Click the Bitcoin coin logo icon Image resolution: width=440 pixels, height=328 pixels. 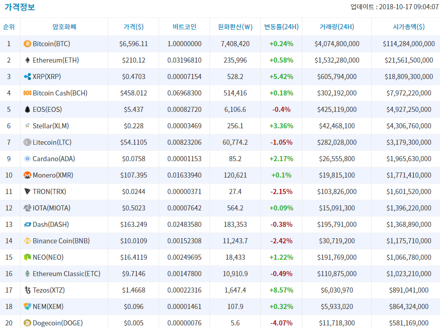27,44
